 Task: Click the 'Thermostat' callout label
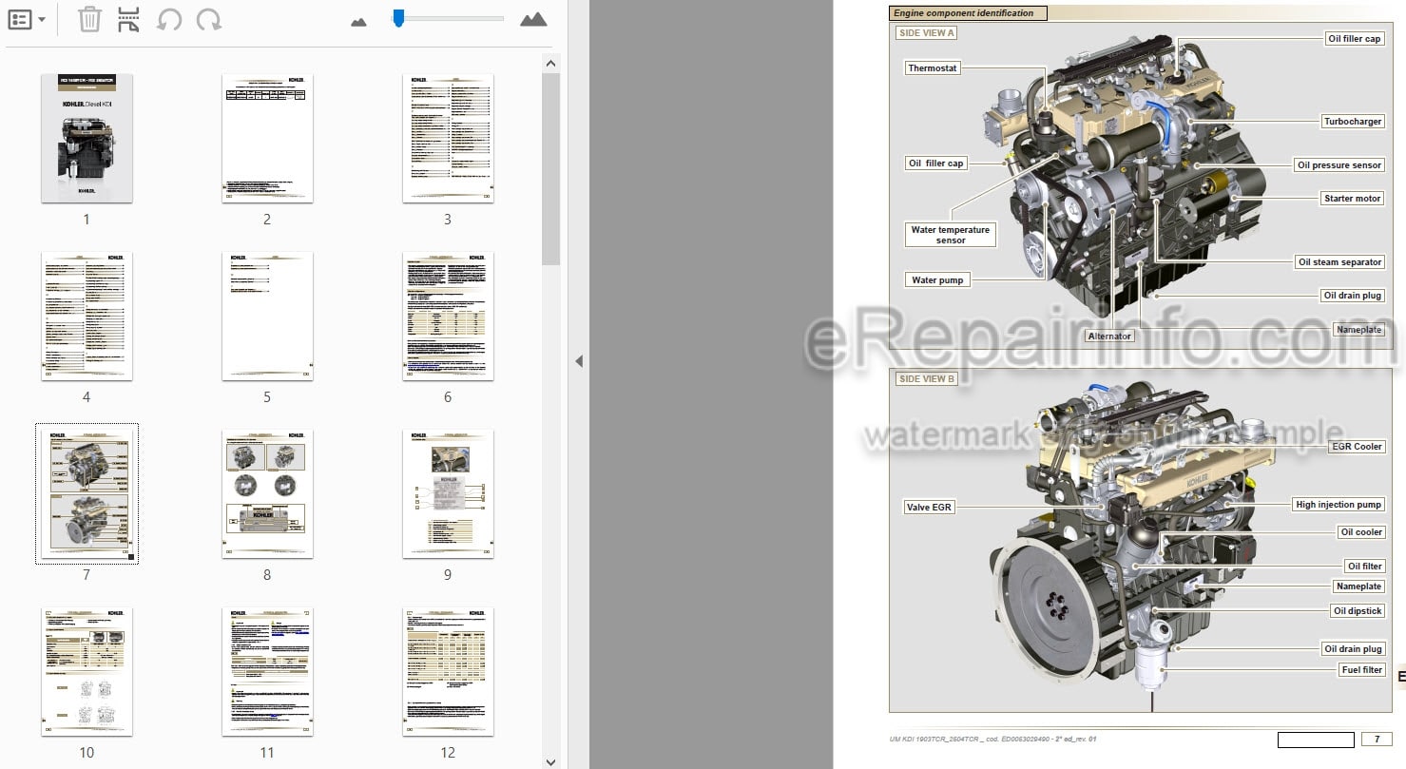coord(933,68)
